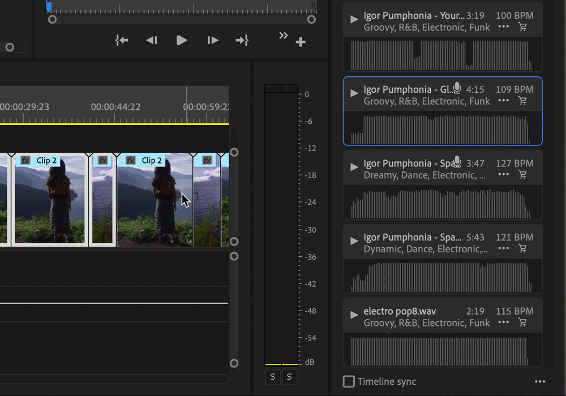Open the button editor plus icon
Image resolution: width=566 pixels, height=396 pixels.
[301, 42]
